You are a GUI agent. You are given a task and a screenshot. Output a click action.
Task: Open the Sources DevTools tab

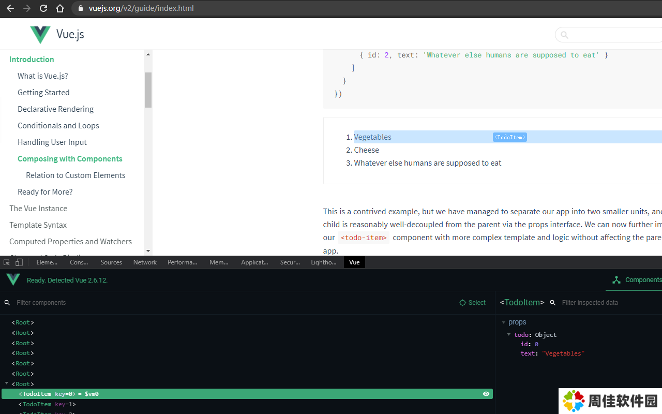click(111, 262)
